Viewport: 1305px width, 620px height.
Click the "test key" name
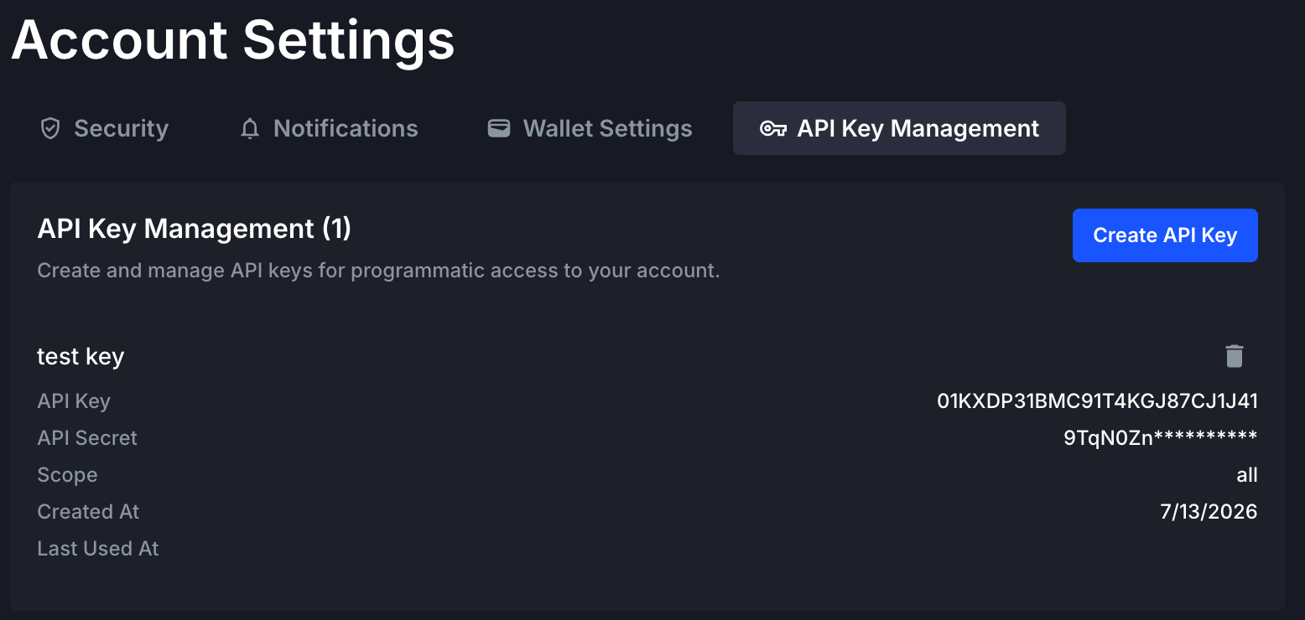[x=81, y=357]
